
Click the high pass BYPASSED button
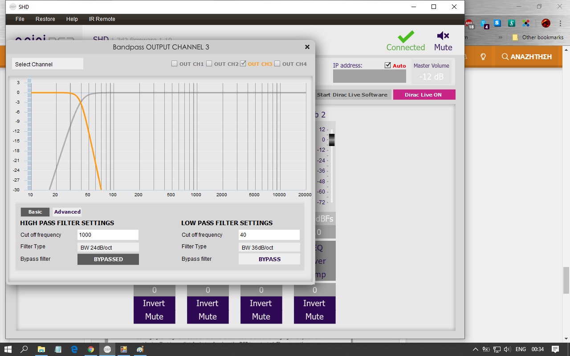(x=108, y=259)
